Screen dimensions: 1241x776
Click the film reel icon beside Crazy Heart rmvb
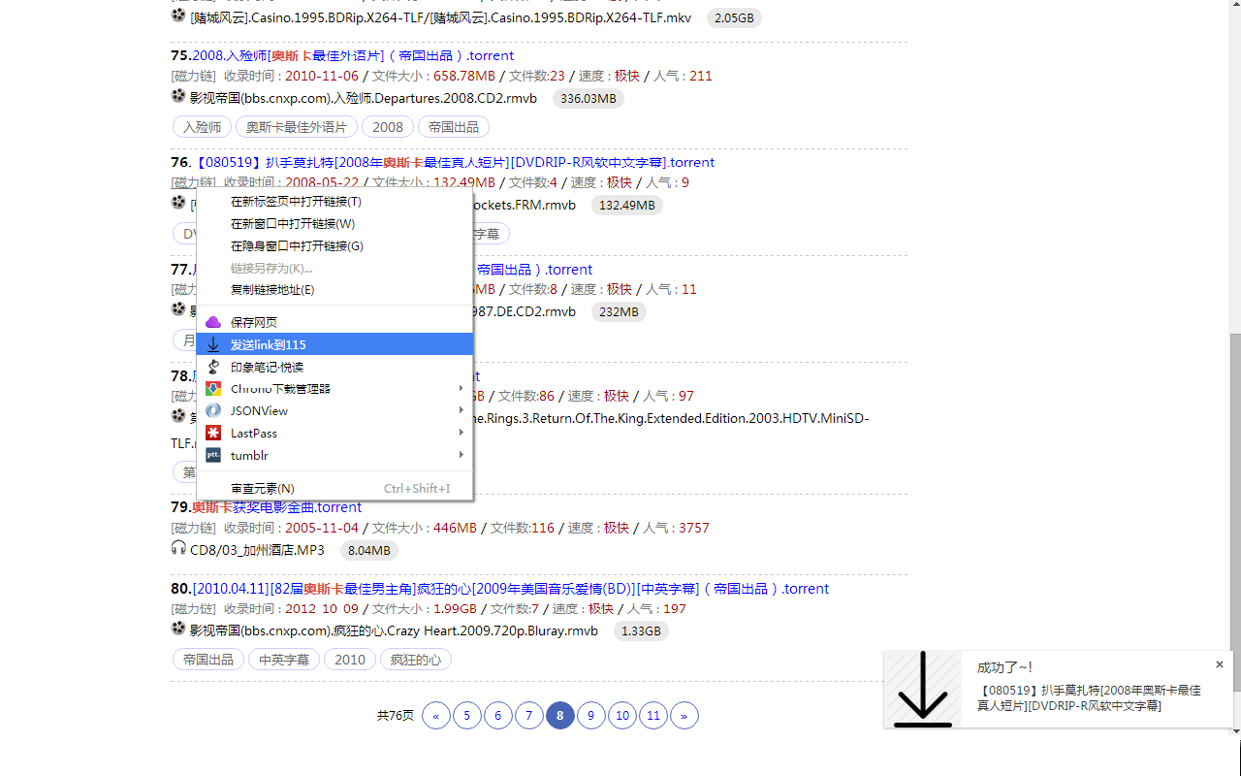[x=178, y=628]
